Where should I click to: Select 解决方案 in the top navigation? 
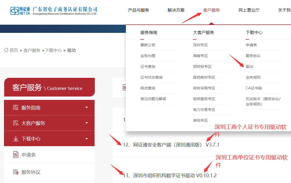176,10
